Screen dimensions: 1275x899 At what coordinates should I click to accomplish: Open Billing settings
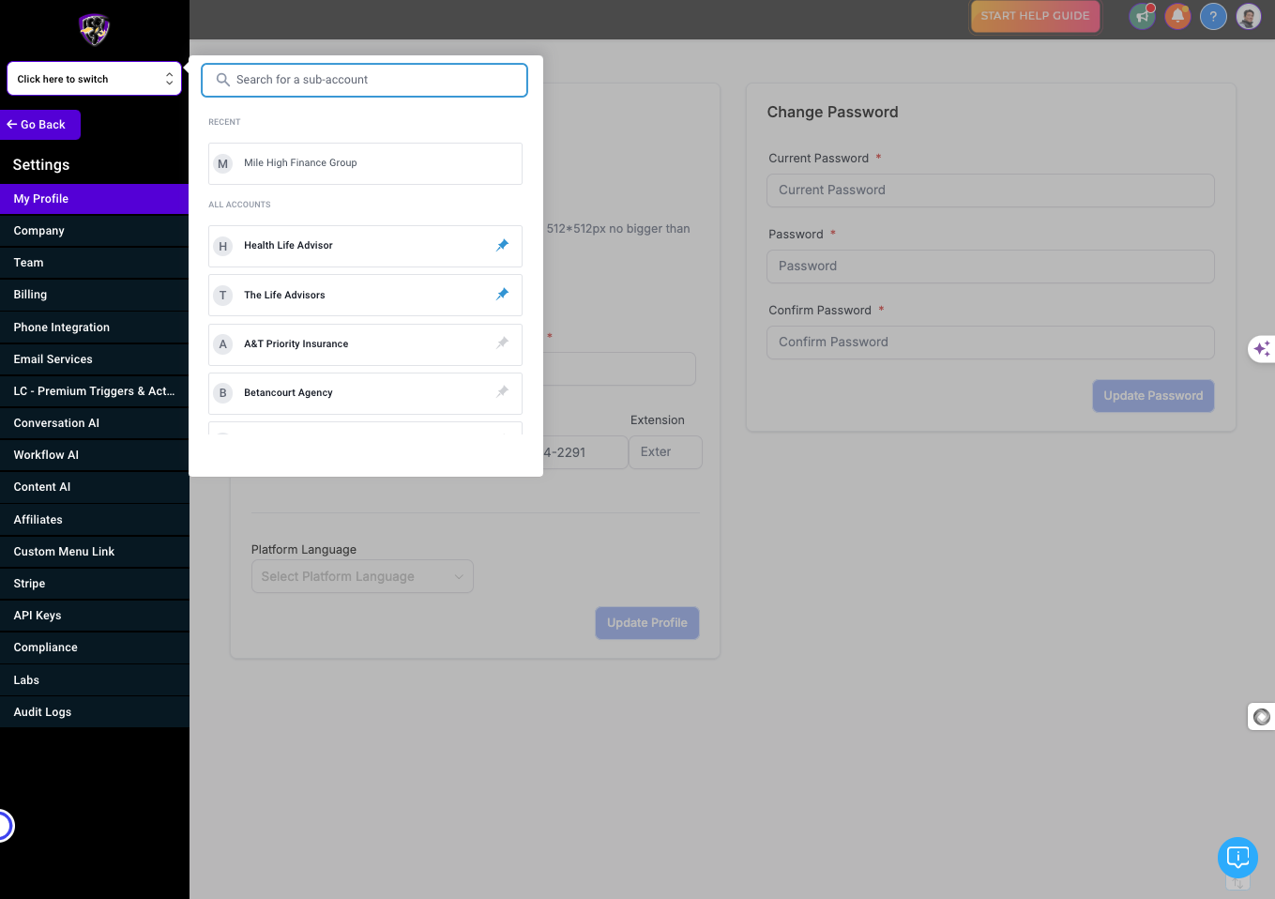click(94, 295)
